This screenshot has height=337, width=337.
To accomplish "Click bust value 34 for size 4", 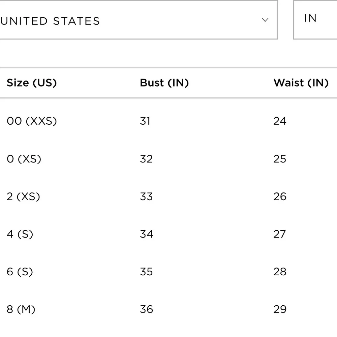I will tap(147, 234).
